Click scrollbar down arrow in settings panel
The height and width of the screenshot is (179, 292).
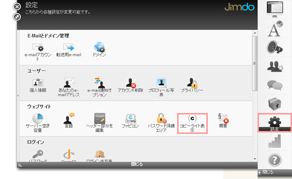255,159
